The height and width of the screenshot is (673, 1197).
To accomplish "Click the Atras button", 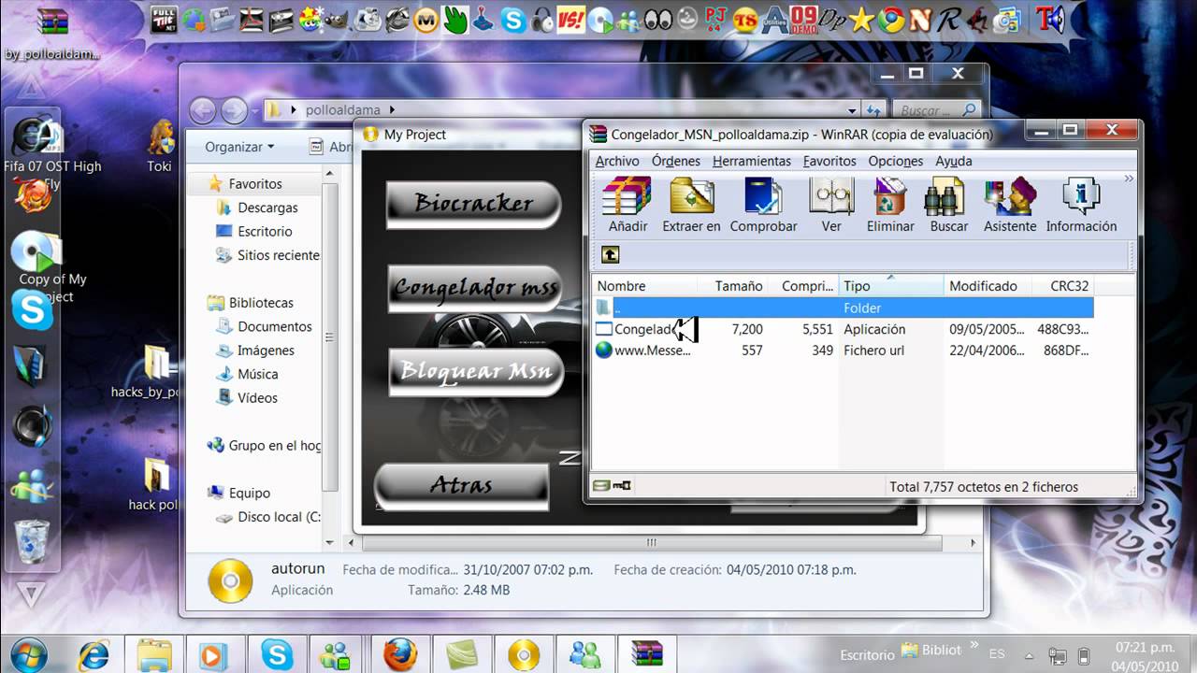I will [x=461, y=486].
